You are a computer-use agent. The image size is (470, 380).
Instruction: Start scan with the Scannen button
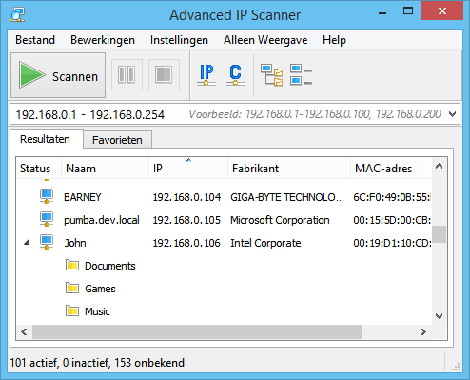tap(58, 75)
